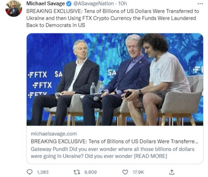Click the blue verified badge

pyautogui.click(x=69, y=4)
